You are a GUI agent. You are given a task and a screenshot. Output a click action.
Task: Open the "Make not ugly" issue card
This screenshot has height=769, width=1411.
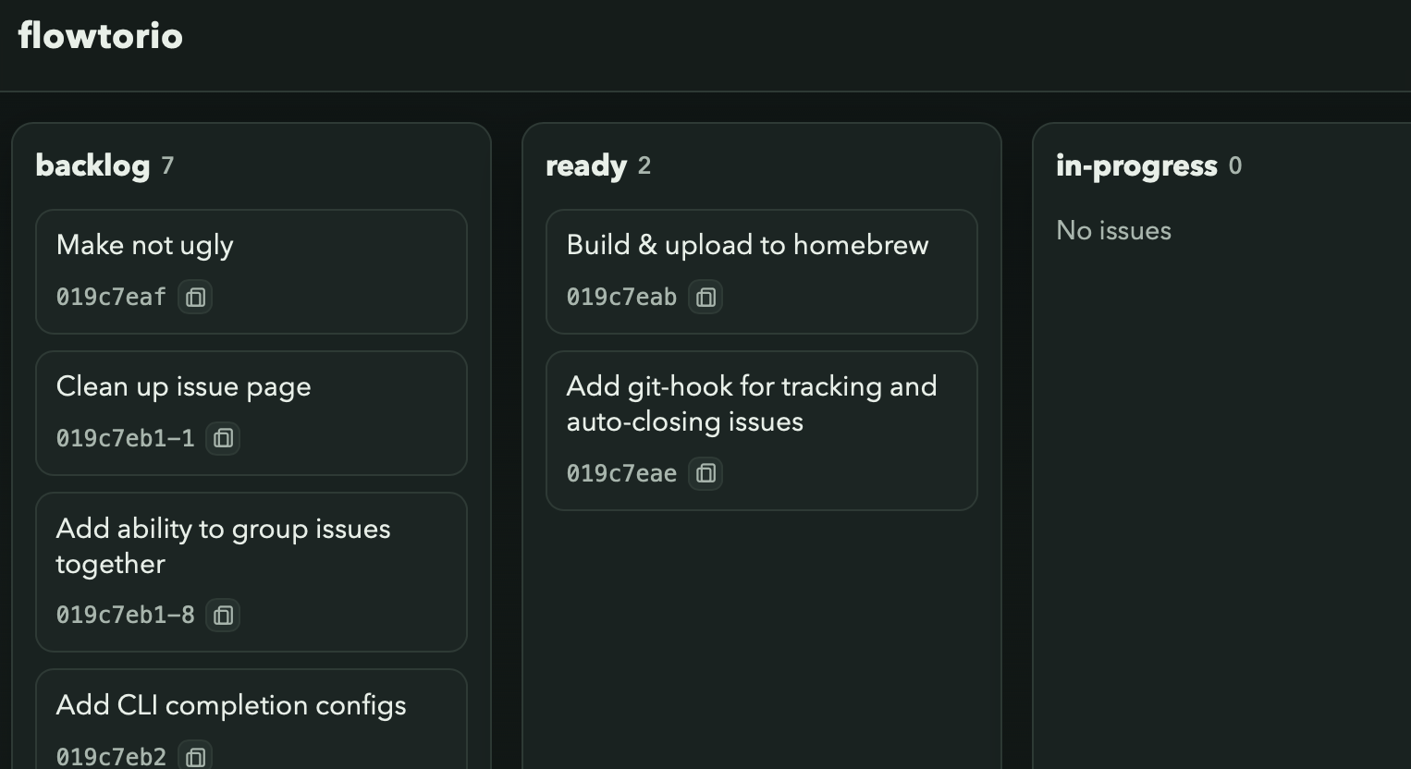(143, 245)
